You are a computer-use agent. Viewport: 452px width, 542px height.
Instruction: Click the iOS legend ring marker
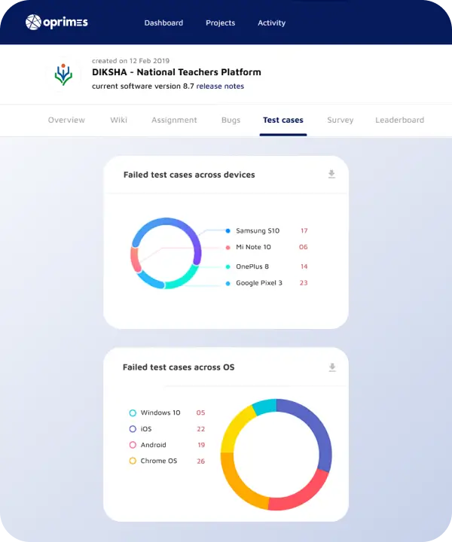coord(133,429)
